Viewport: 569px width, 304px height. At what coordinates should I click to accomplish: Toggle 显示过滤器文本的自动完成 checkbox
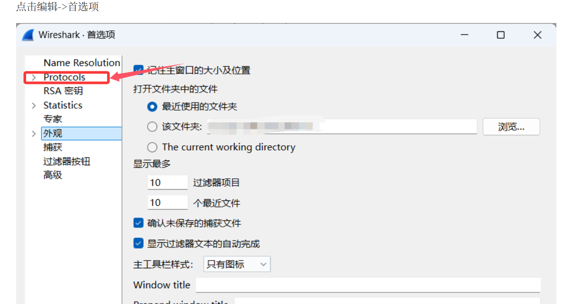[138, 243]
